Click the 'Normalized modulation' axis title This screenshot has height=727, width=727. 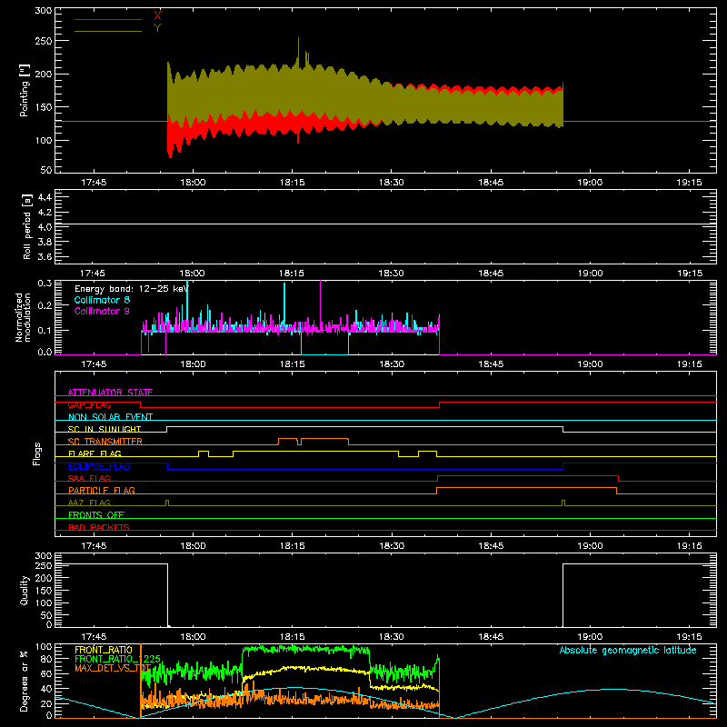tap(23, 317)
